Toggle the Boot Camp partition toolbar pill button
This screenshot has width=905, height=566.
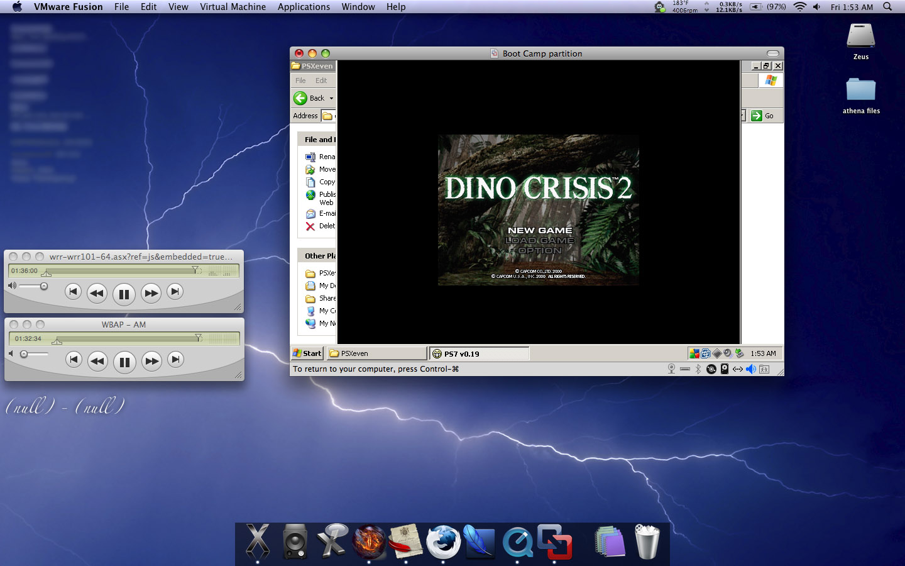(x=773, y=53)
